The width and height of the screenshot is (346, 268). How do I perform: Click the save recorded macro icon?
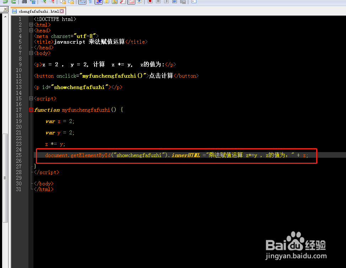click(183, 1)
